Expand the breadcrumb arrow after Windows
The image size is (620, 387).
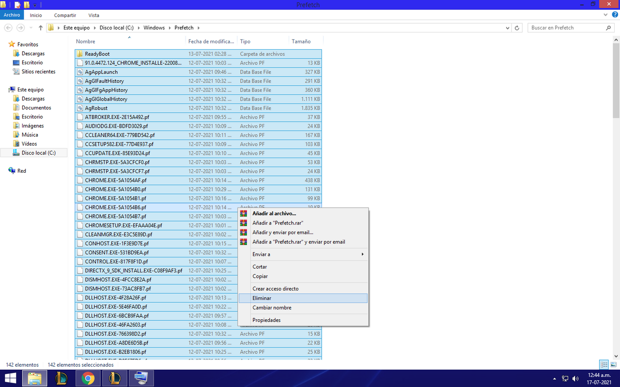[x=170, y=28]
